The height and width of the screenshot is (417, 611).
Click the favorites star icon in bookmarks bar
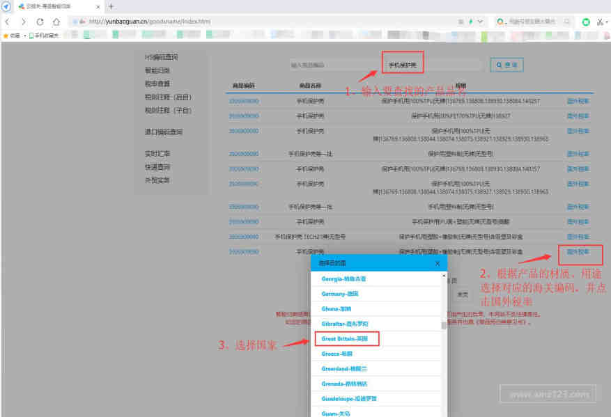(x=6, y=36)
